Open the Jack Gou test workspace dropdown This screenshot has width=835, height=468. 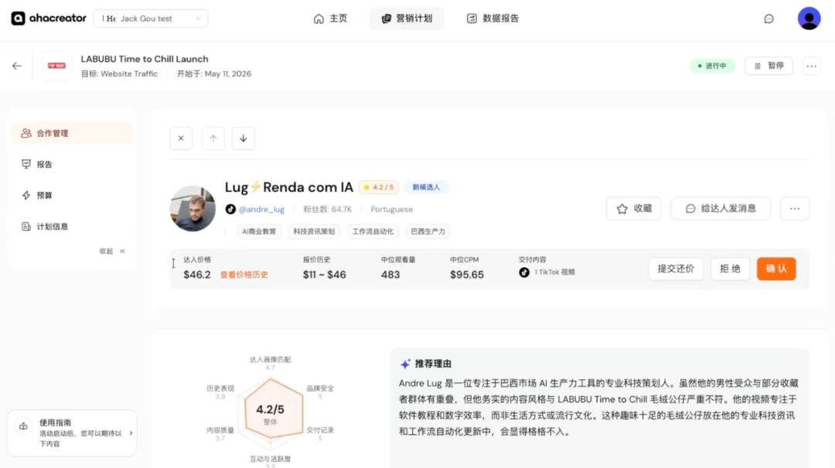(x=151, y=18)
